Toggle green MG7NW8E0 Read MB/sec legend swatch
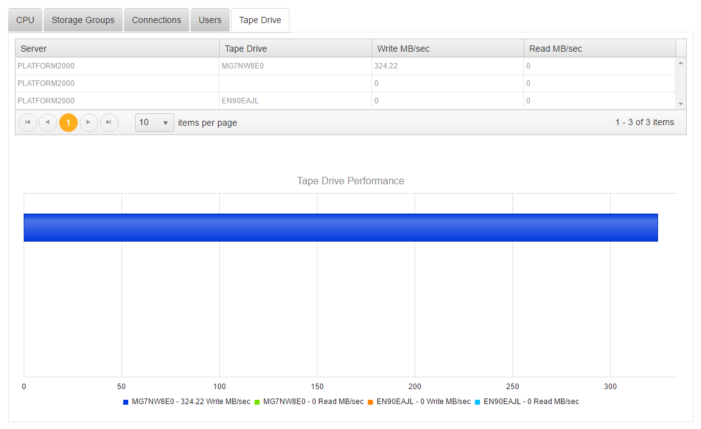The image size is (701, 429). 257,402
